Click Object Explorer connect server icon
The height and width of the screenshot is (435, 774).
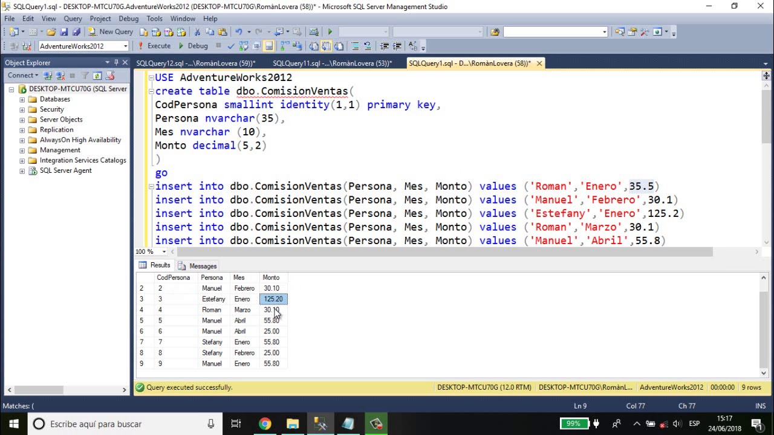click(47, 76)
